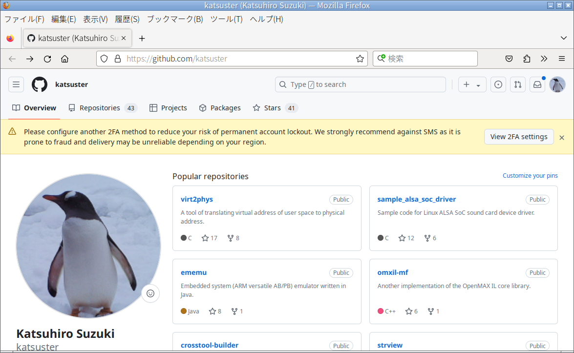Screen dimensions: 574x353
Task: View omxil-mf stargazers count 6
Action: tap(411, 311)
